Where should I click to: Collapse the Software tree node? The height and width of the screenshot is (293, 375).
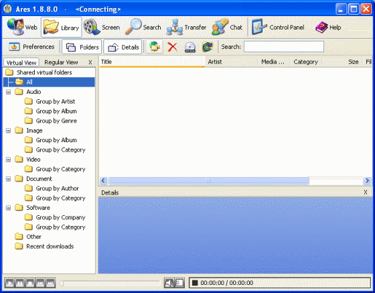[x=8, y=208]
